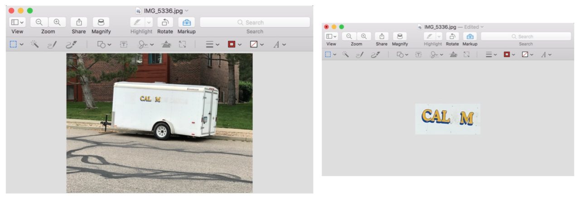This screenshot has height=200, width=580.
Task: Open View sidebar menu in left window
Action: 17,22
